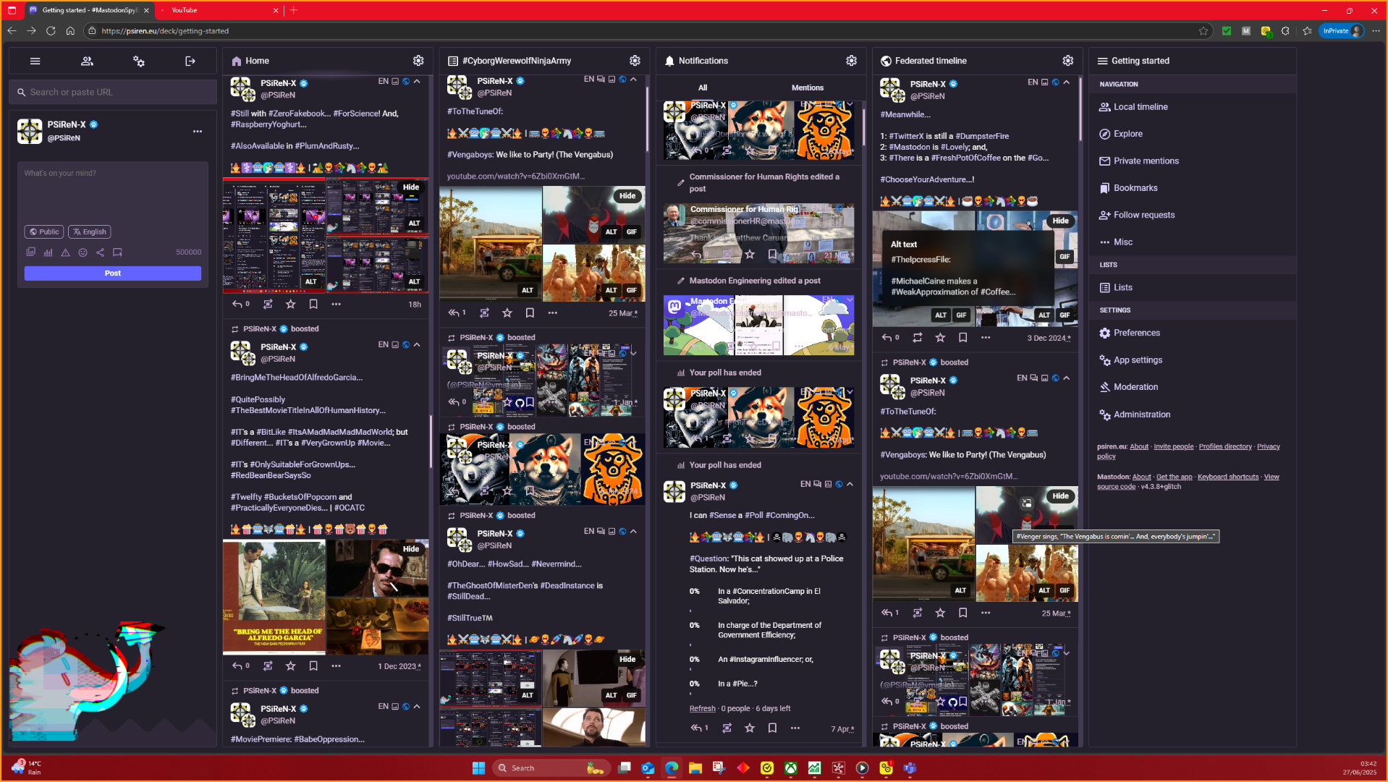Switch to the Mentions tab in Notifications
The width and height of the screenshot is (1388, 782).
click(808, 88)
